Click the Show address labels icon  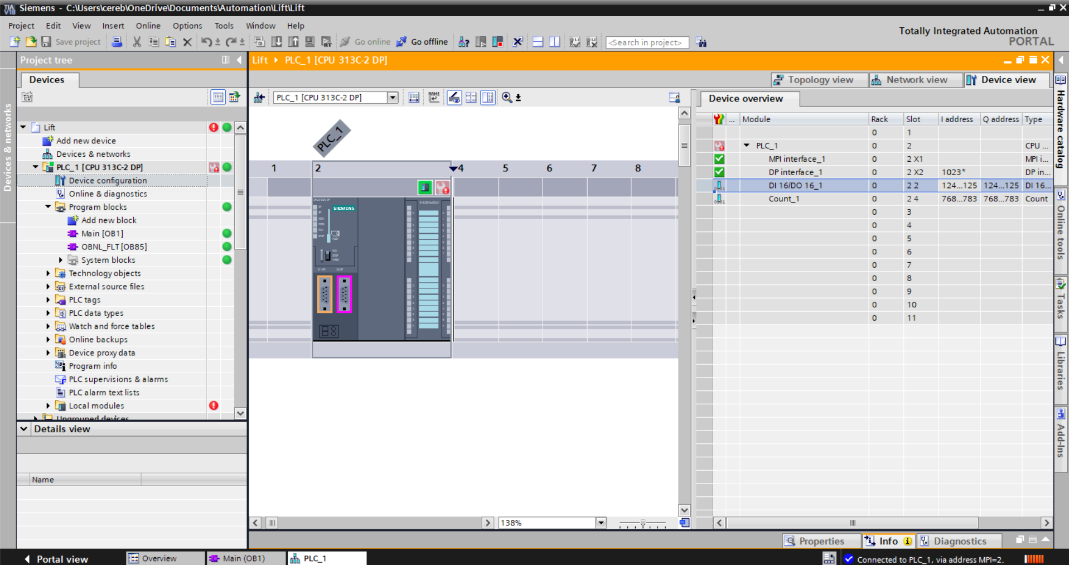(414, 98)
